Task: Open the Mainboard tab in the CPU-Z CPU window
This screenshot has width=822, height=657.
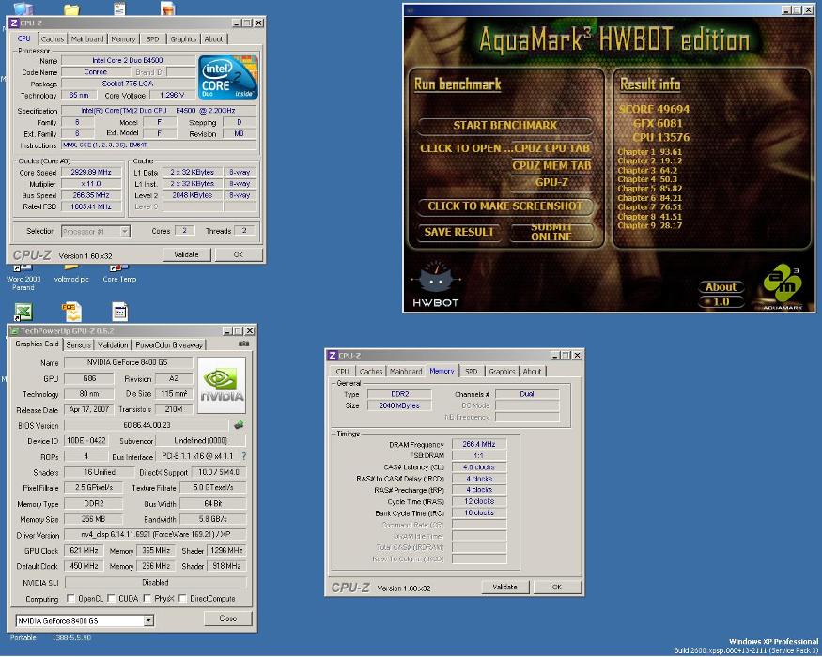Action: 87,38
